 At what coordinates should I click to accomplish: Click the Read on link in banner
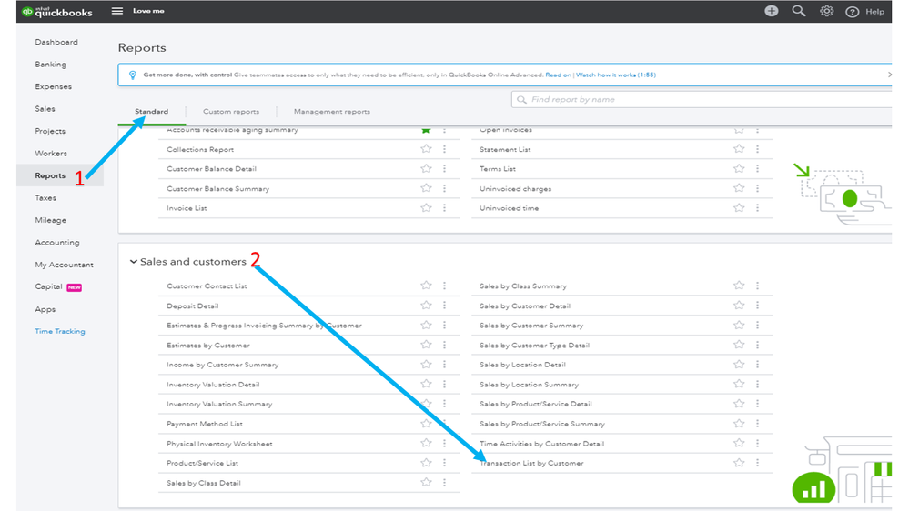(559, 75)
